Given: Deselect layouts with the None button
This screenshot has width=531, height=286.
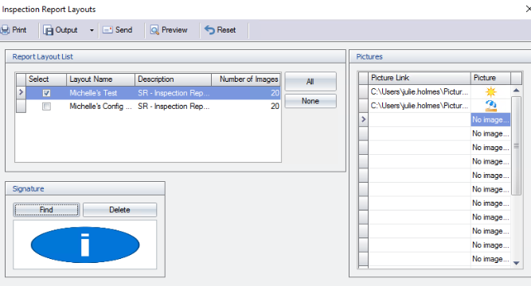Looking at the screenshot, I should pyautogui.click(x=310, y=101).
